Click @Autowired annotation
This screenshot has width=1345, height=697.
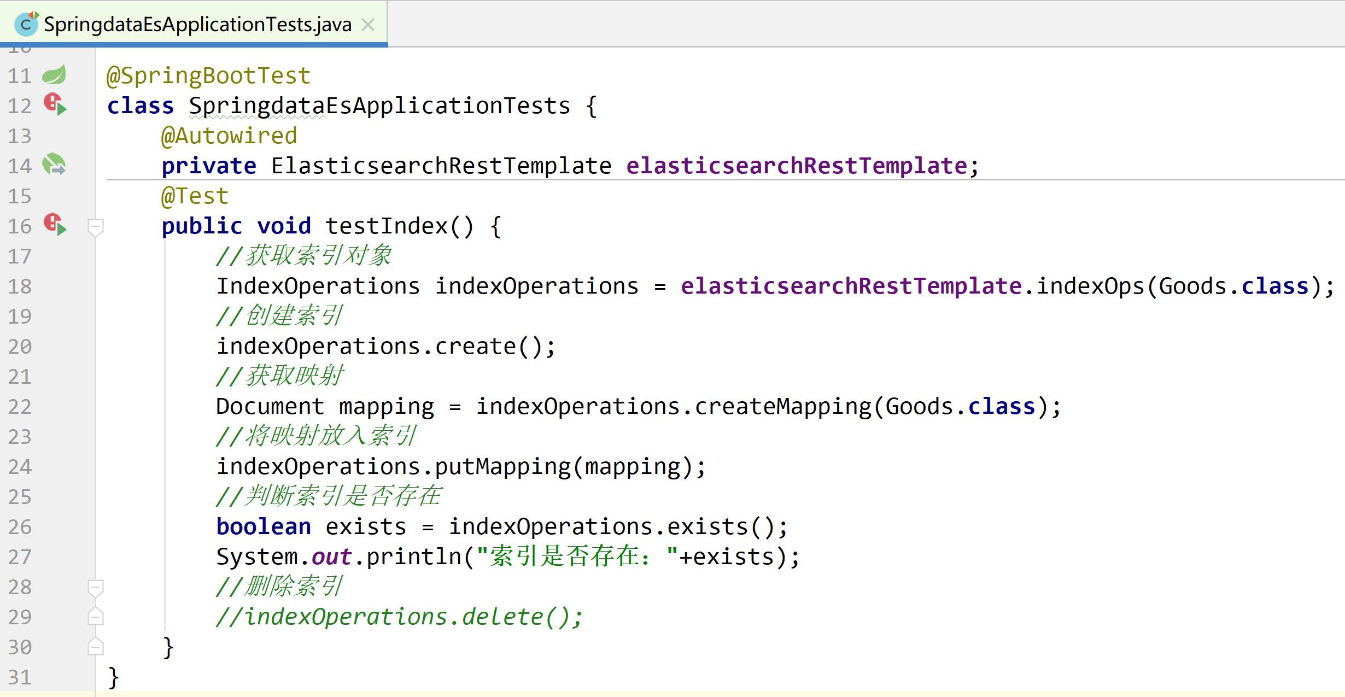coord(229,136)
